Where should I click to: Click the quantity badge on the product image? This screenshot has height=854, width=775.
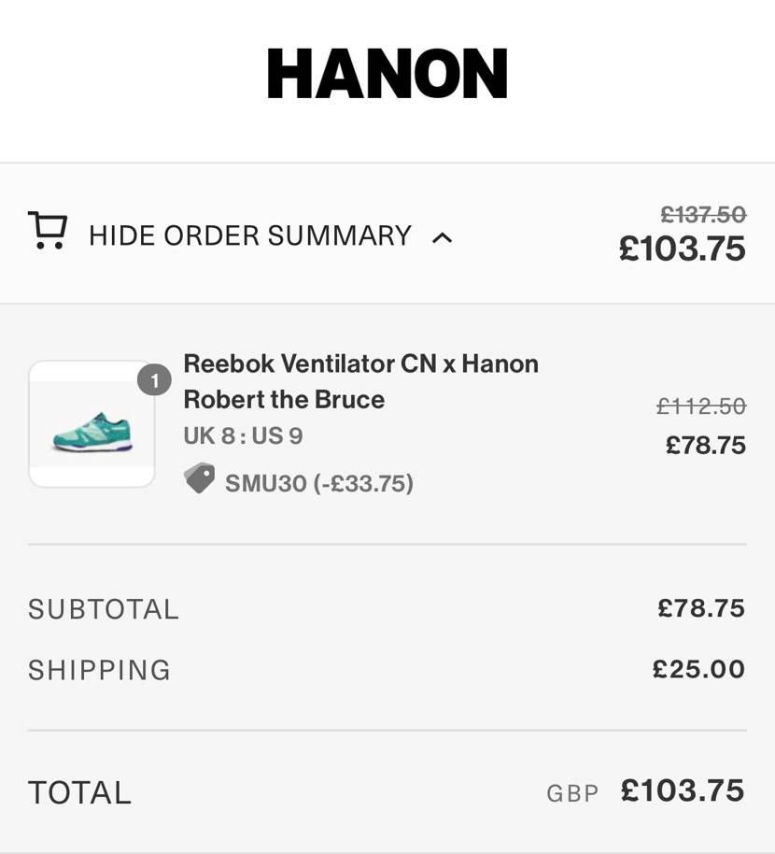(154, 379)
